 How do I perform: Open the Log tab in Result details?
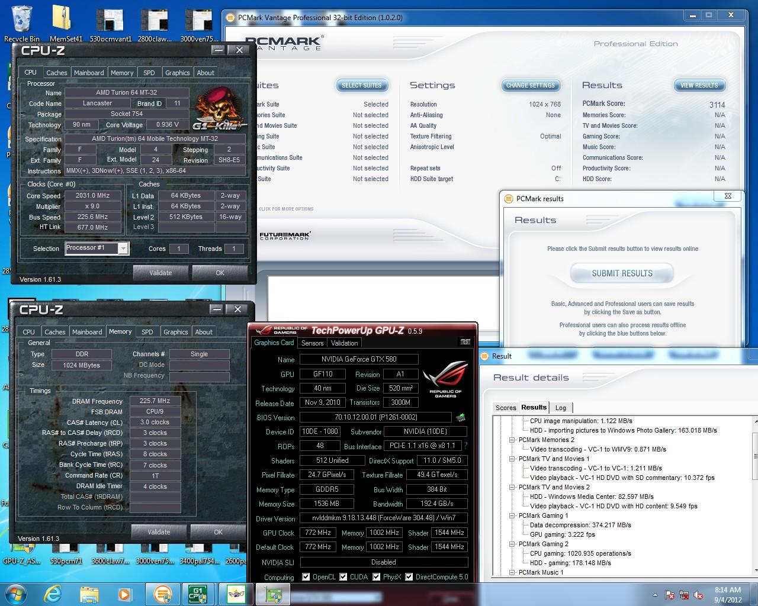pyautogui.click(x=561, y=408)
